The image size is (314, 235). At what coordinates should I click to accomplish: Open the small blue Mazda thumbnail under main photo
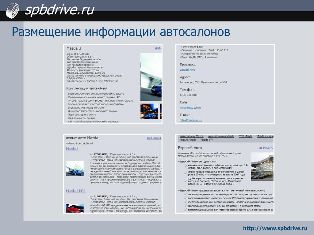(x=149, y=111)
